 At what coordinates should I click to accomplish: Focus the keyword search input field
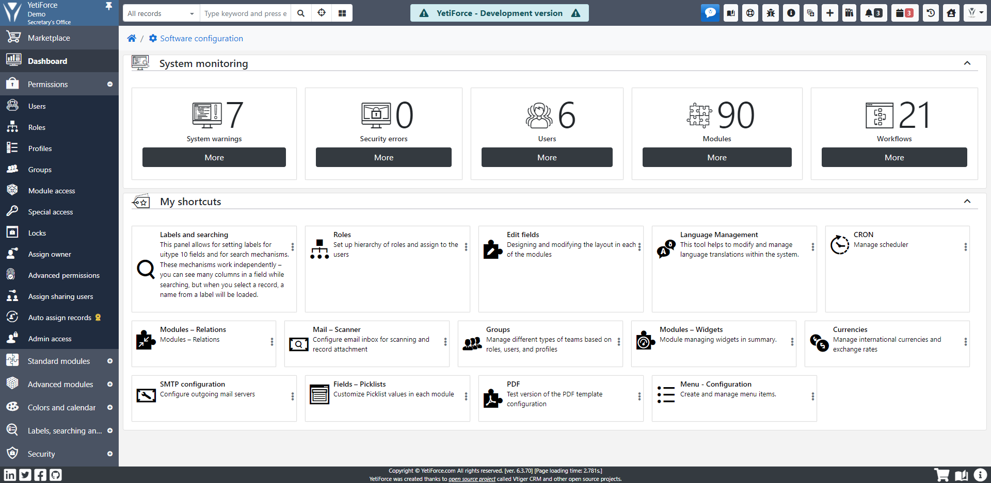click(x=245, y=13)
